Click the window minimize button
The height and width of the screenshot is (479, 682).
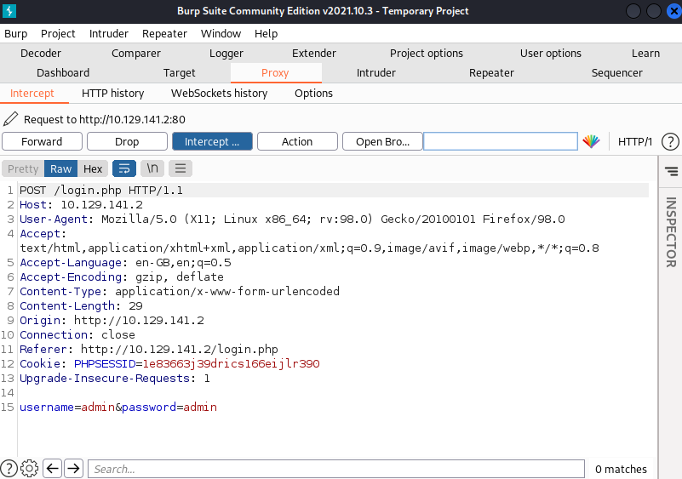633,11
